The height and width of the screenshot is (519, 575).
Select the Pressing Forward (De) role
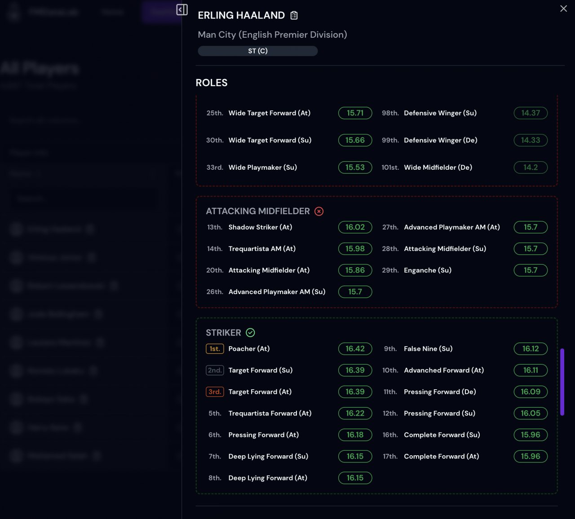[x=440, y=392]
